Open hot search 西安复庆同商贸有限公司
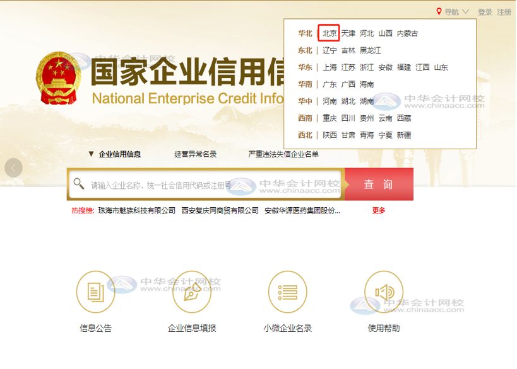The image size is (517, 369). 220,211
